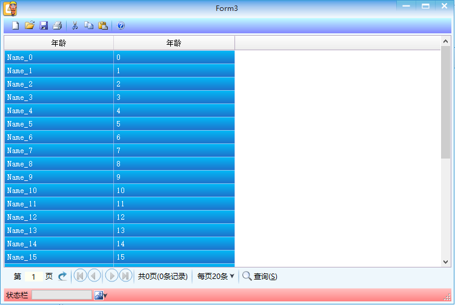Click the 查询(S) search button
This screenshot has width=455, height=305.
(260, 277)
